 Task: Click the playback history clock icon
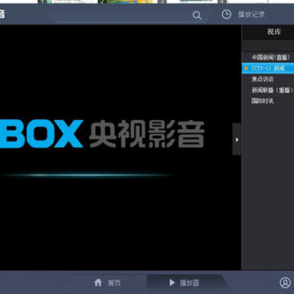click(226, 14)
